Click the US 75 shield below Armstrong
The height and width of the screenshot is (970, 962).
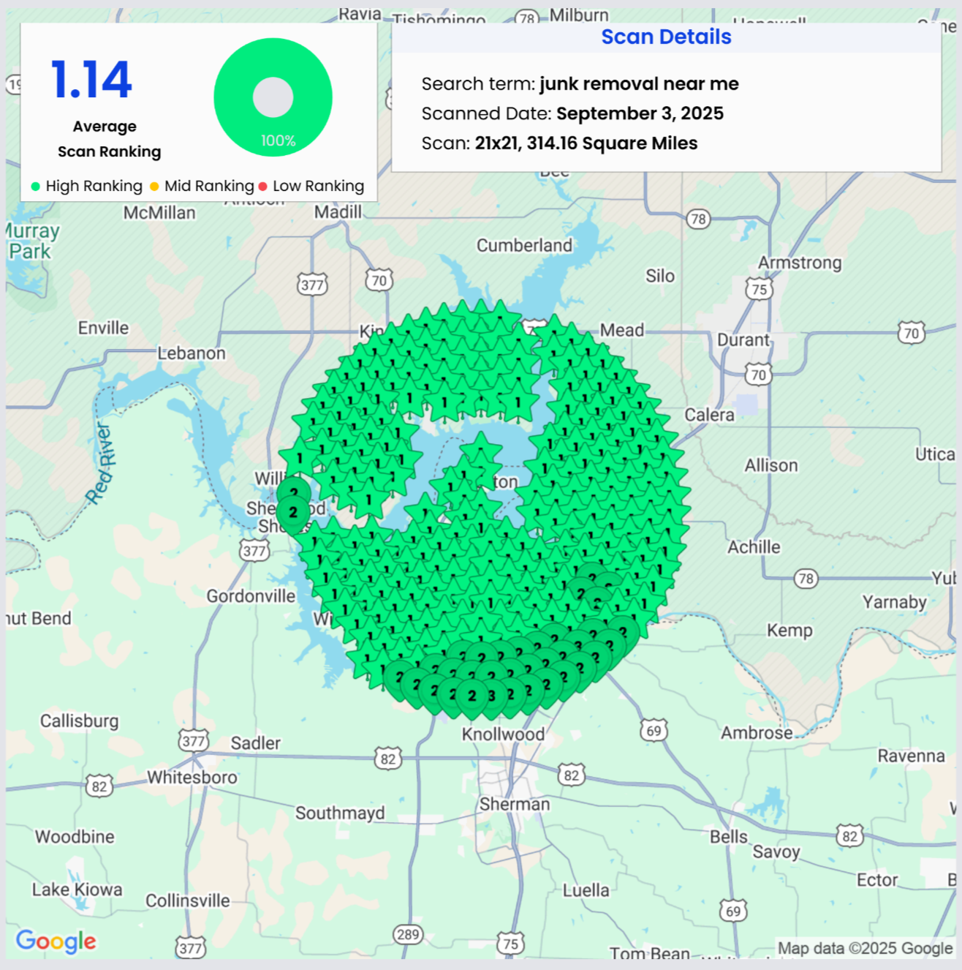tap(760, 289)
